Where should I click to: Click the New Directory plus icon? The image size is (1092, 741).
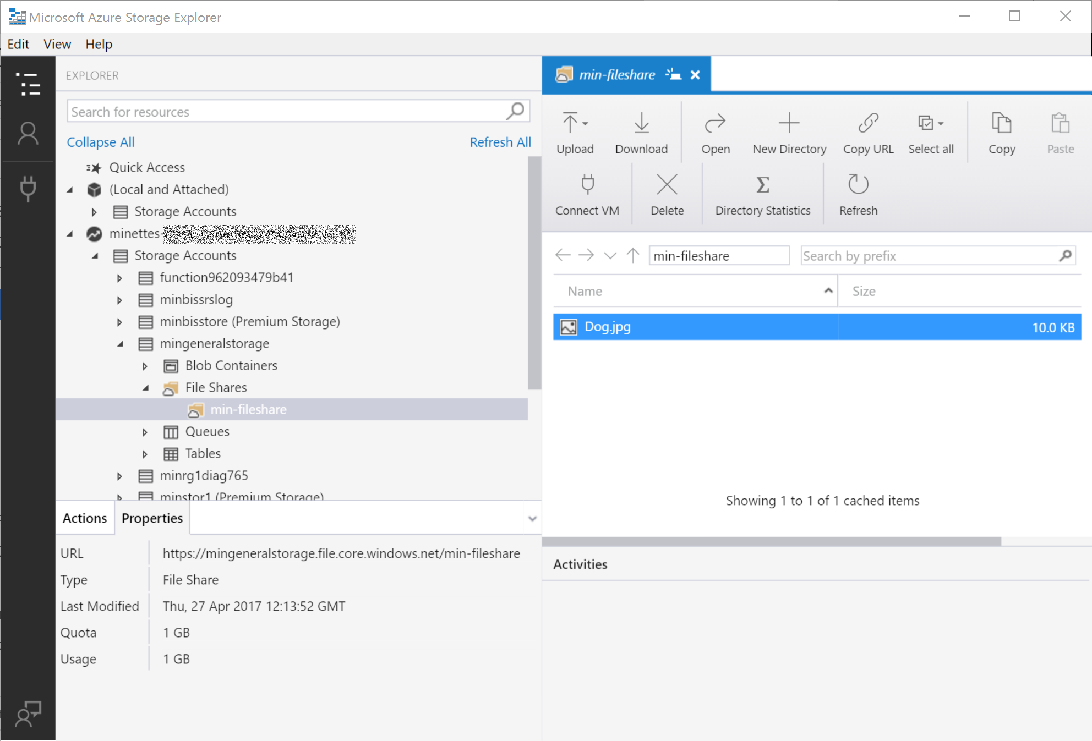tap(789, 123)
